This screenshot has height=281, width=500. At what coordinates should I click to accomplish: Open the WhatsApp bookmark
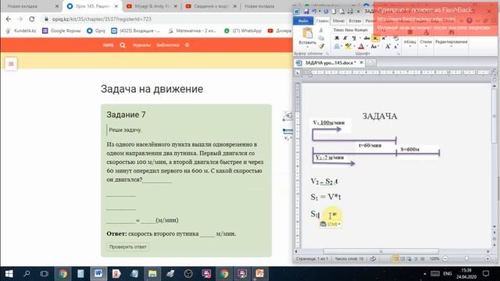243,31
